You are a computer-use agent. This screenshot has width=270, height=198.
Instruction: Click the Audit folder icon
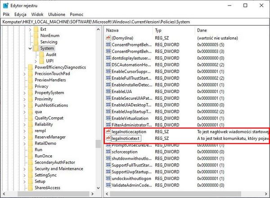41,54
